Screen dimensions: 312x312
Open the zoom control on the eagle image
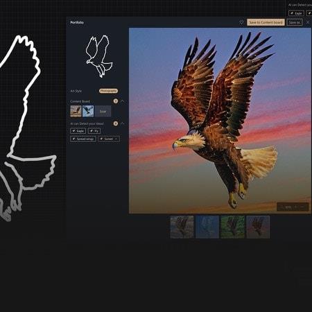(x=293, y=207)
